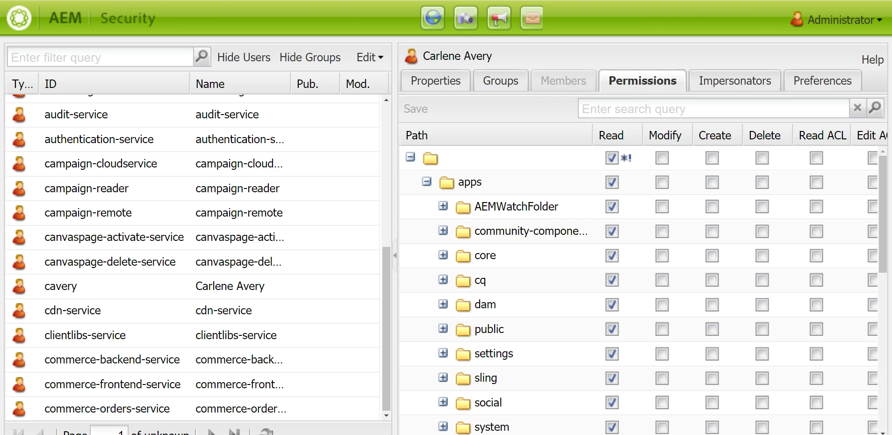Open the globe Websites toolbar icon

point(432,18)
